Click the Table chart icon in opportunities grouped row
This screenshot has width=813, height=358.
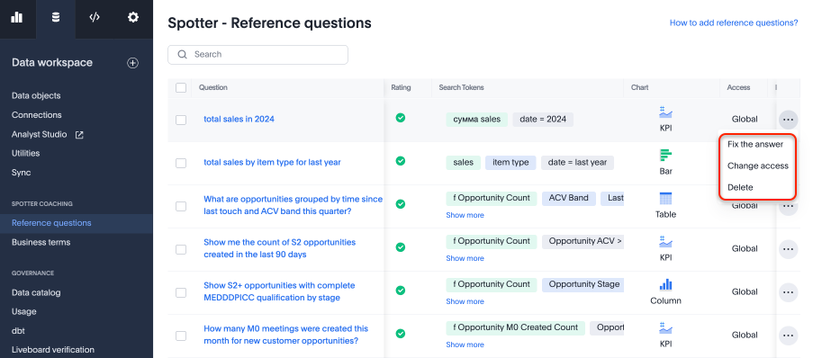pos(665,199)
